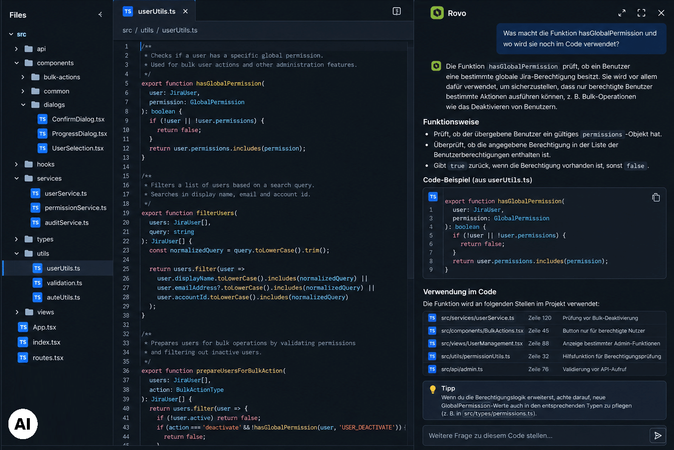
Task: Collapse the src root folder
Action: coord(11,34)
